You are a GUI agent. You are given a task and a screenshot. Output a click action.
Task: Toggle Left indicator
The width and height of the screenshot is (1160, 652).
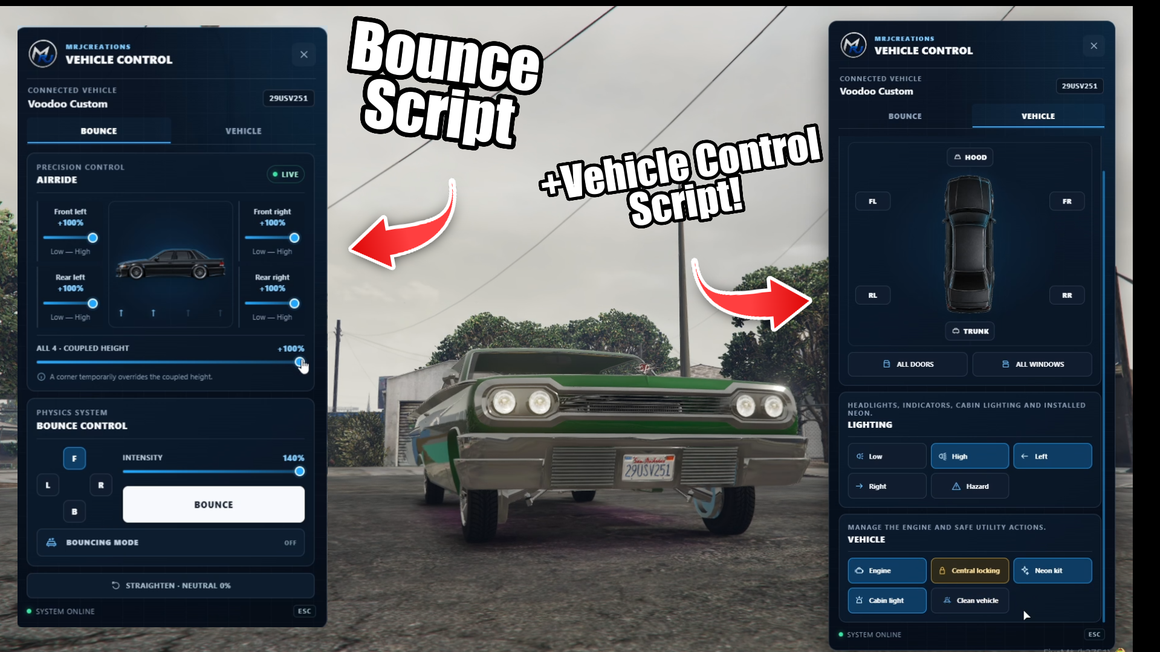pyautogui.click(x=1052, y=456)
